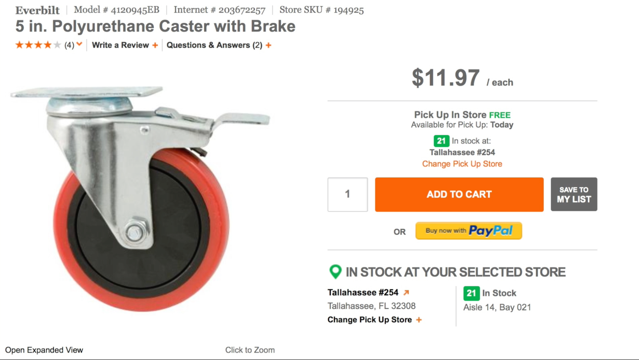Click the green location pin icon
639x360 pixels.
[335, 272]
